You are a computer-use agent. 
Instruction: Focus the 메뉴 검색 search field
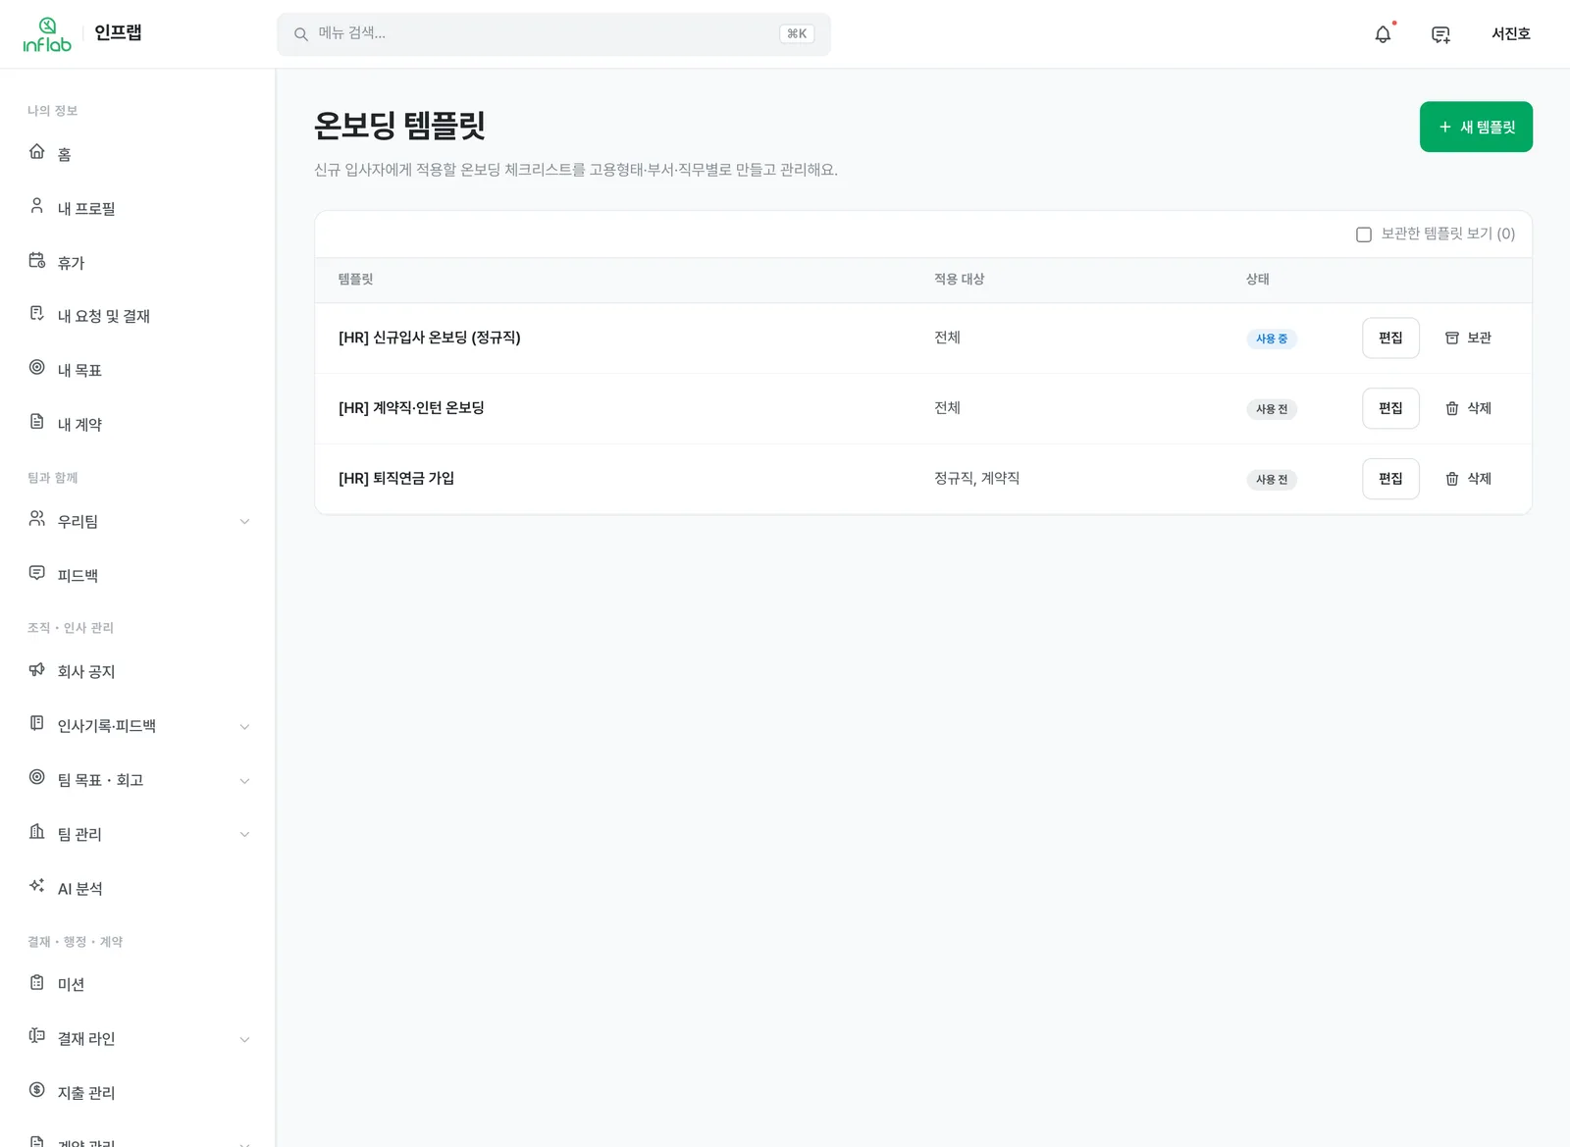pos(553,34)
